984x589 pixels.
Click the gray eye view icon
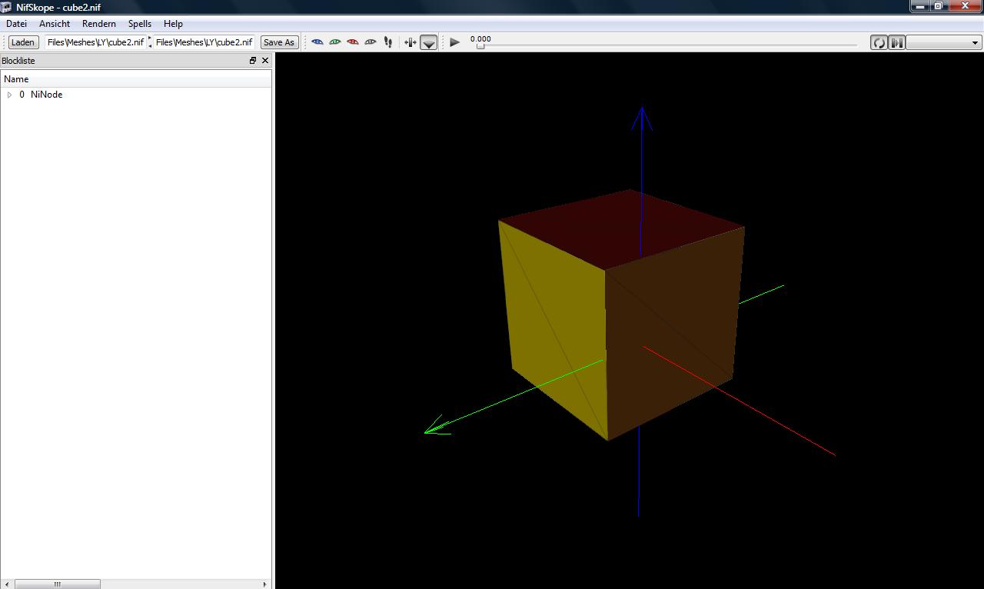[x=371, y=42]
